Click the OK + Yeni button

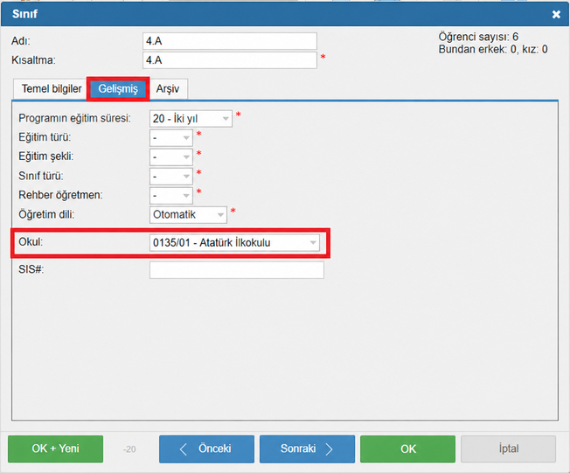[x=55, y=449]
